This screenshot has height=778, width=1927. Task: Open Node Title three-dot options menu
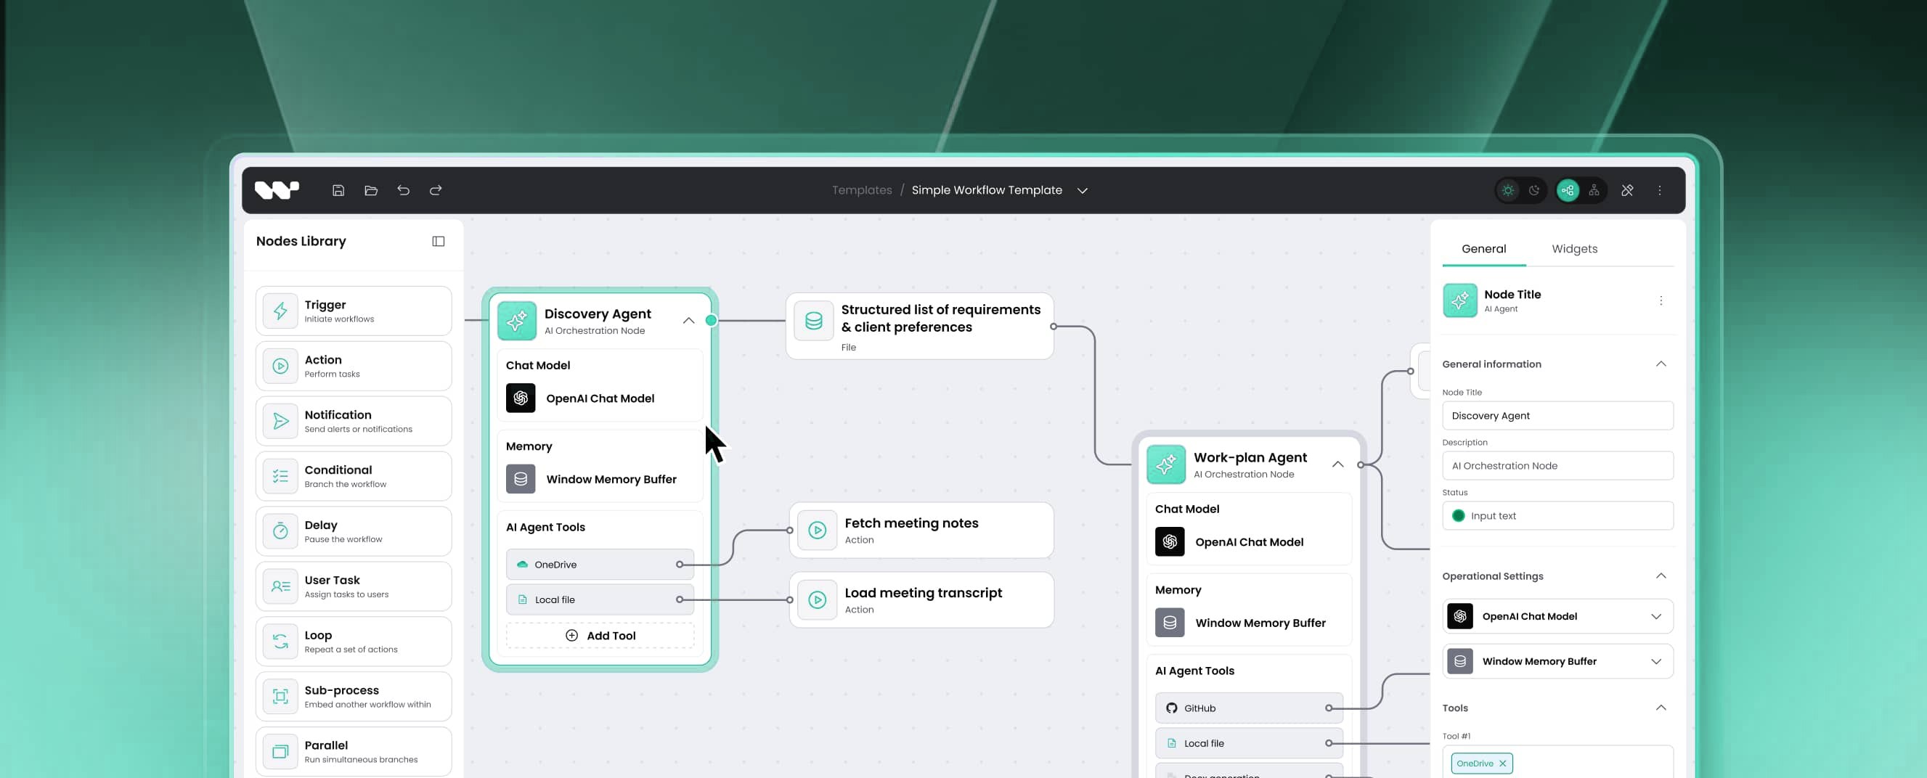click(1661, 300)
